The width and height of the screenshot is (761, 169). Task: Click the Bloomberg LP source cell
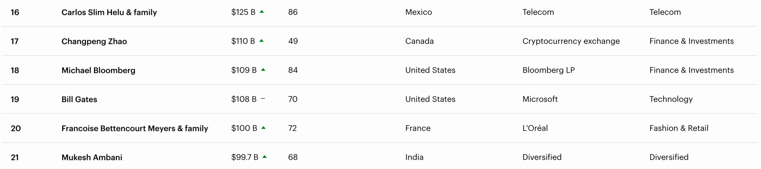548,70
